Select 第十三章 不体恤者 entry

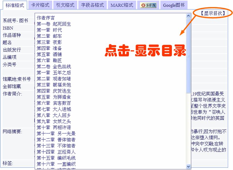pyautogui.click(x=56, y=146)
